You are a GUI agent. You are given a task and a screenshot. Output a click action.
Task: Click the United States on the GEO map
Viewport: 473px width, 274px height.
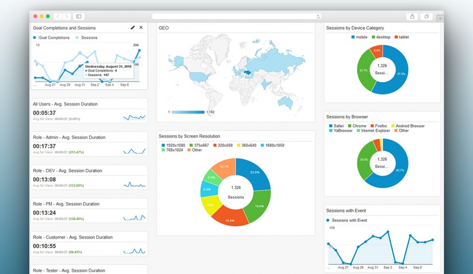click(x=199, y=77)
